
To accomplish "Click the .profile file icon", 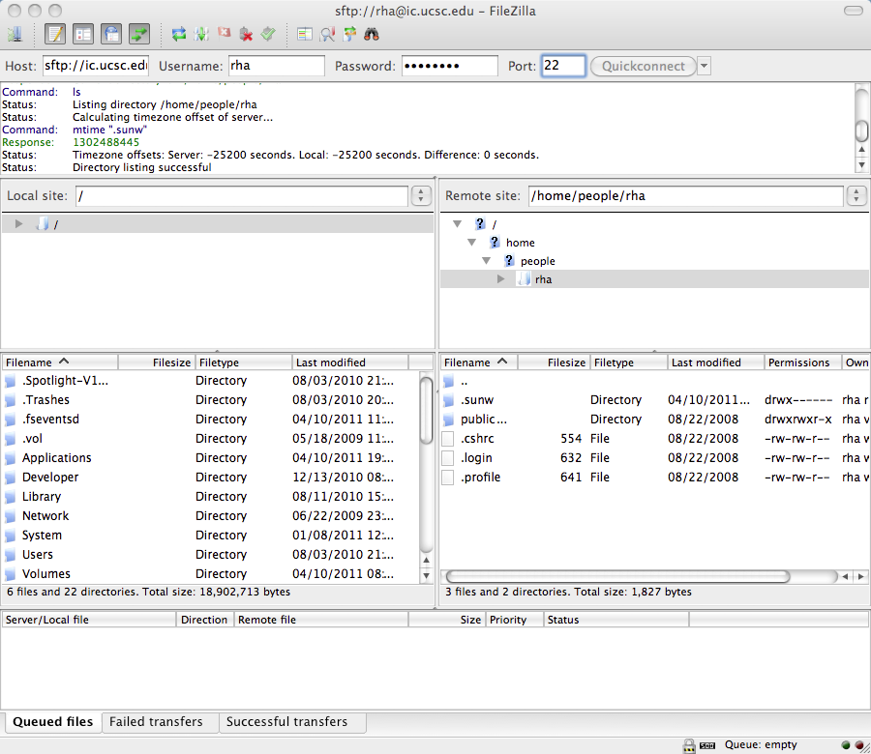I will 448,478.
